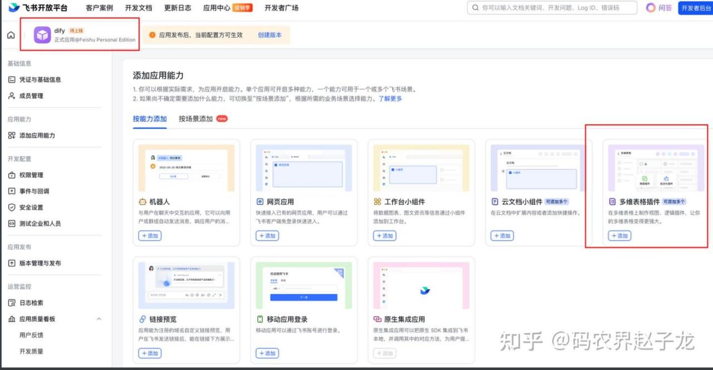The height and width of the screenshot is (370, 713).
Task: Click the home icon beside dify app
Action: pos(11,35)
